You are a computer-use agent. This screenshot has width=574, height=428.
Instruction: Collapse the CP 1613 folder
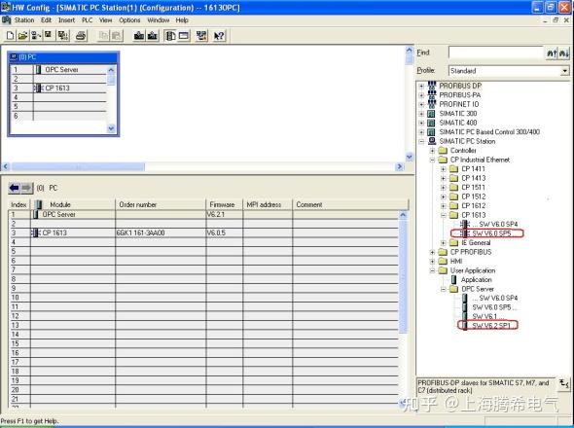444,215
